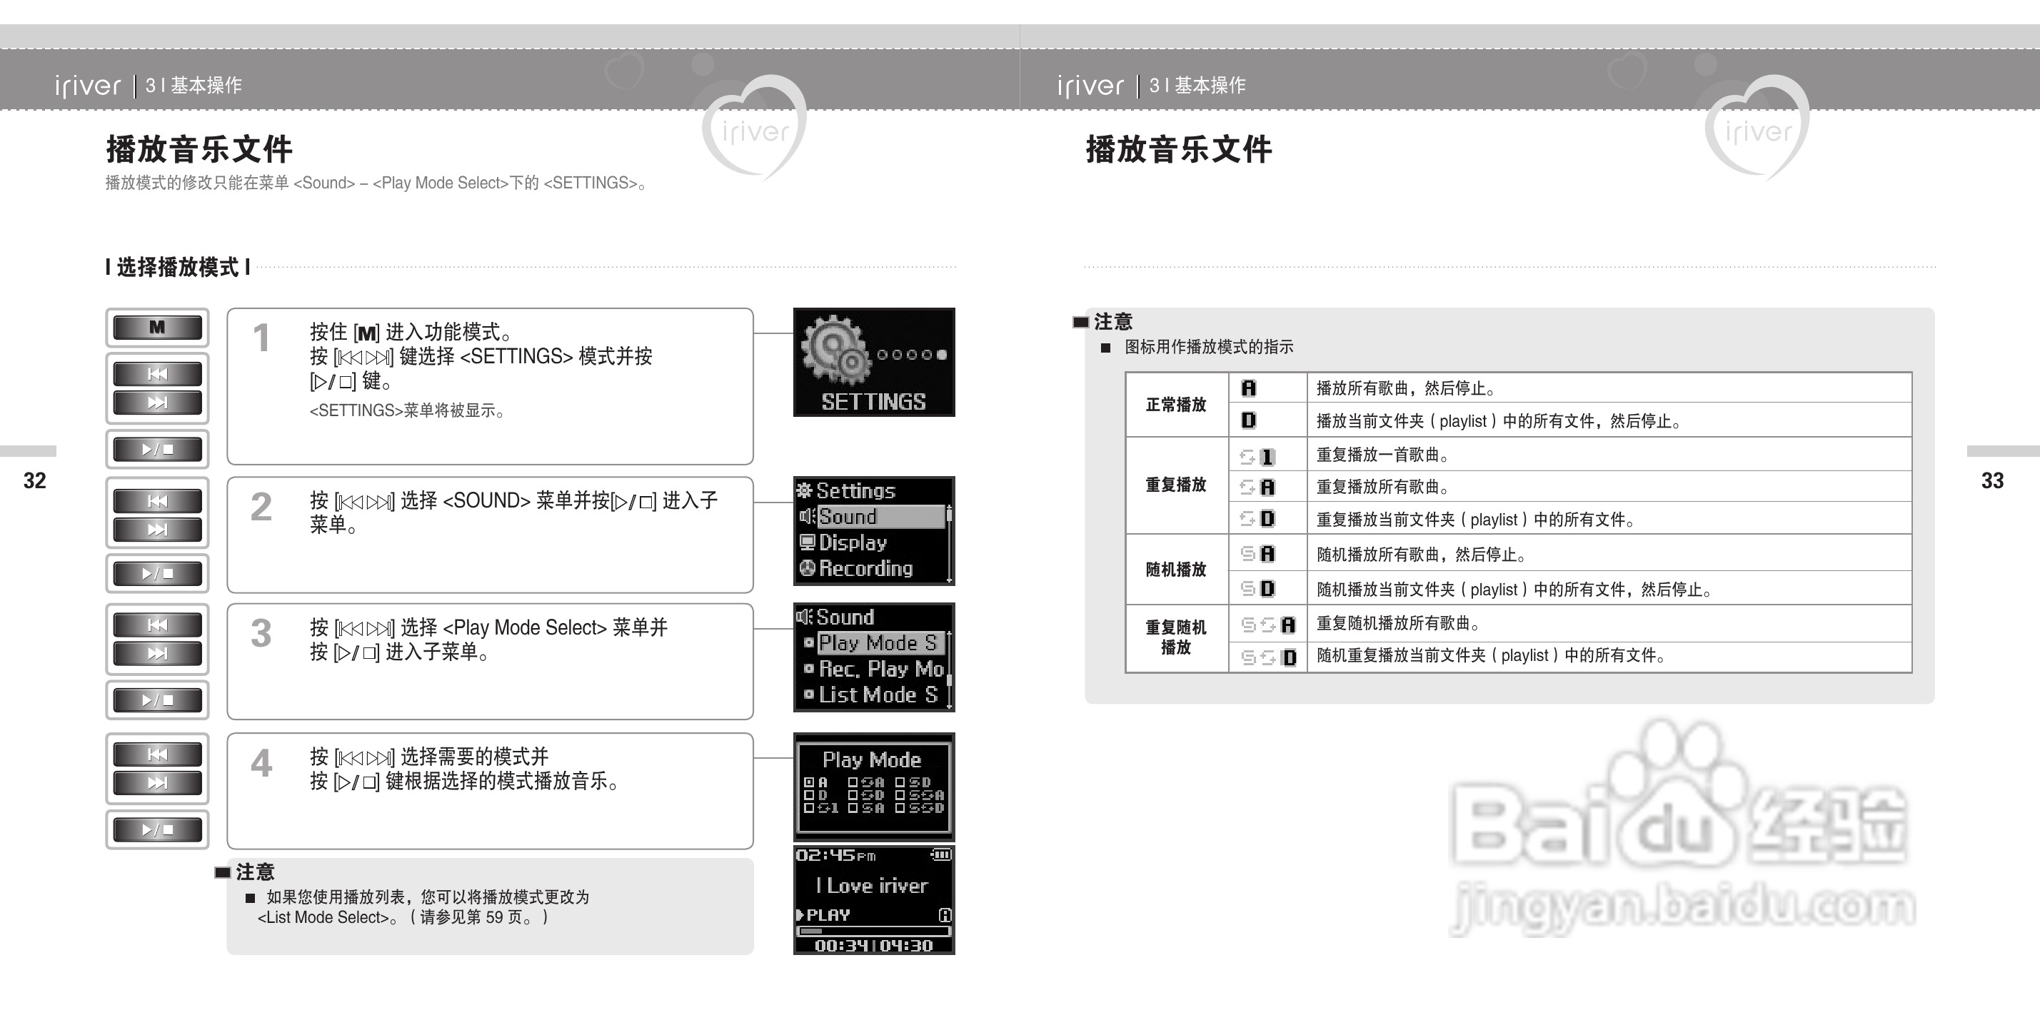Check the repeat-one option in Play Mode

coord(809,808)
